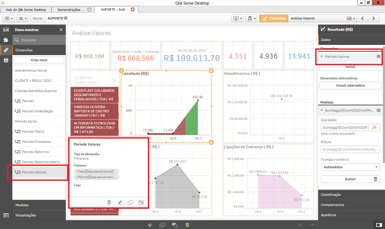This screenshot has height=229, width=385.
Task: Collapse the (sum(aggr measure item
Action: 322,110
